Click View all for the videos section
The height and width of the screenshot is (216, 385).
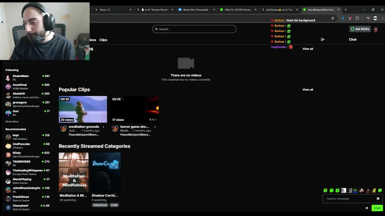pos(308,49)
